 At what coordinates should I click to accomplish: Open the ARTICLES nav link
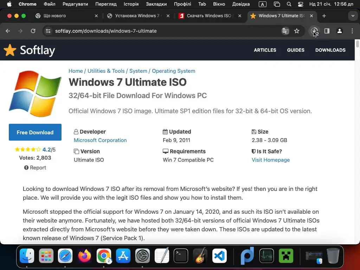coord(265,50)
